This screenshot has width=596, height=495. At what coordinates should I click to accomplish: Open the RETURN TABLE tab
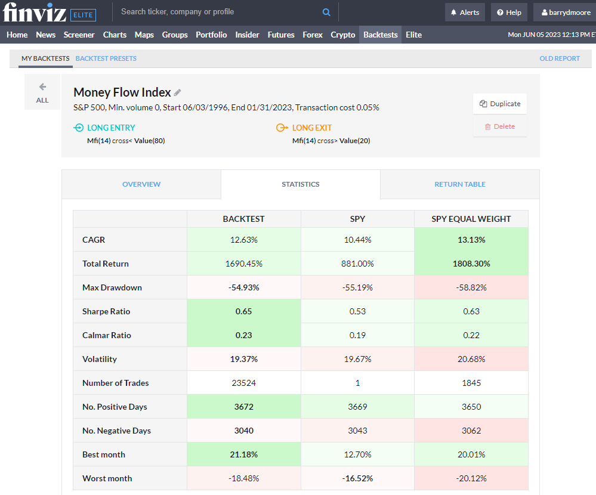click(x=459, y=184)
